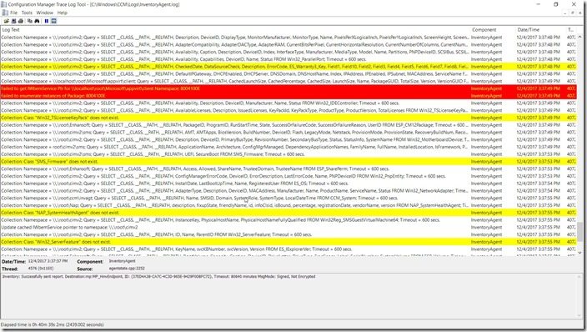Click the 'Successfully sent report' message text box
587x332 pixels.
290,296
